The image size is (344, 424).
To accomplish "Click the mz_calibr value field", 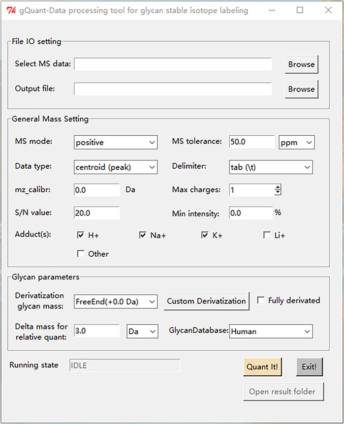I will pos(96,190).
